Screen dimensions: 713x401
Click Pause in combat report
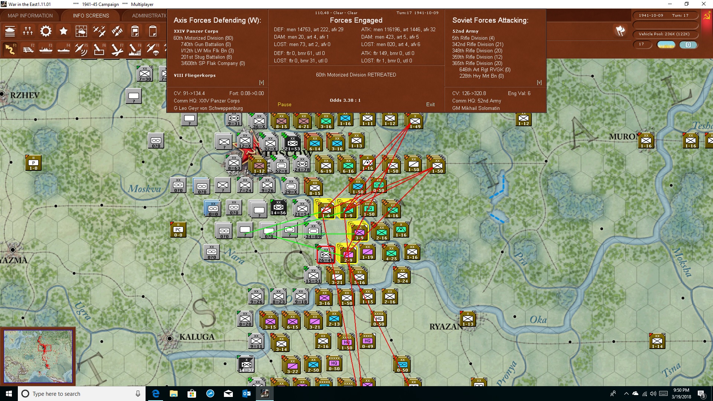click(x=284, y=104)
